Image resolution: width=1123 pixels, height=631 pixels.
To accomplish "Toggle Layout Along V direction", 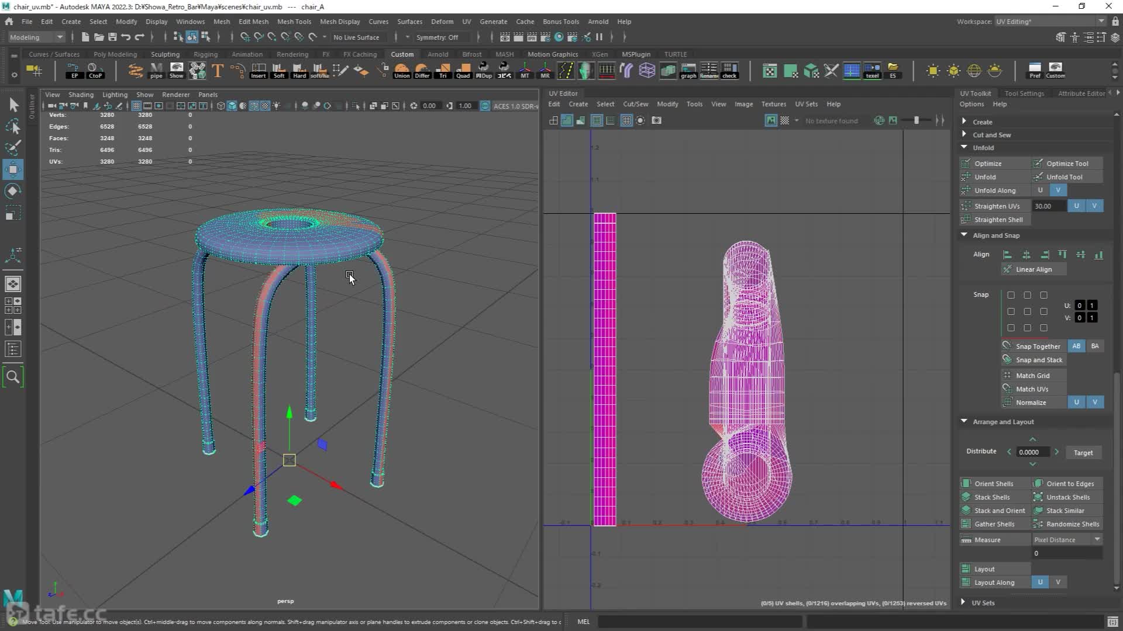I will tap(1057, 582).
